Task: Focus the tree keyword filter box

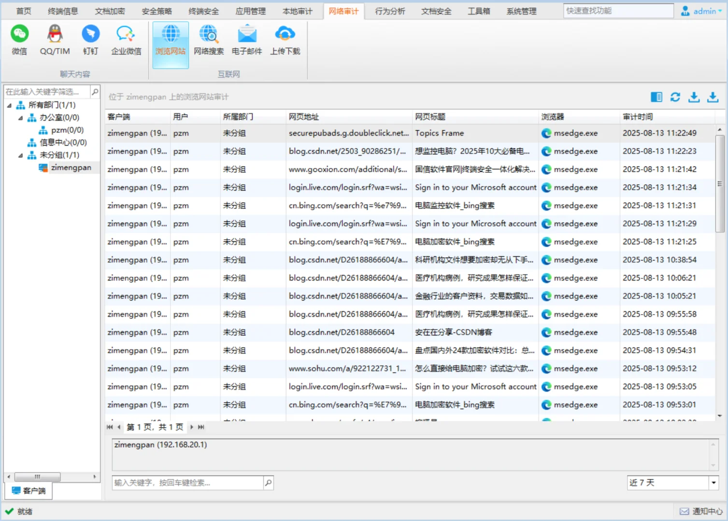Action: tap(47, 92)
